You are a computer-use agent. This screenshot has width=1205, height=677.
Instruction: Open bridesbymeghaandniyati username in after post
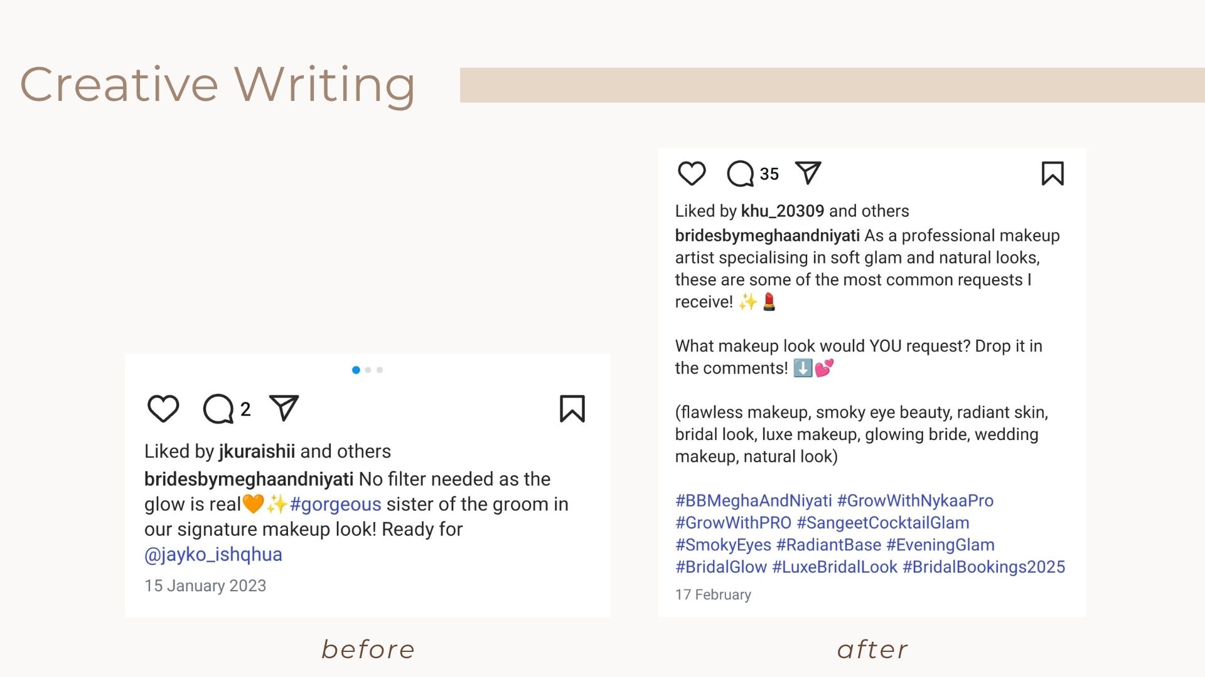(x=767, y=236)
